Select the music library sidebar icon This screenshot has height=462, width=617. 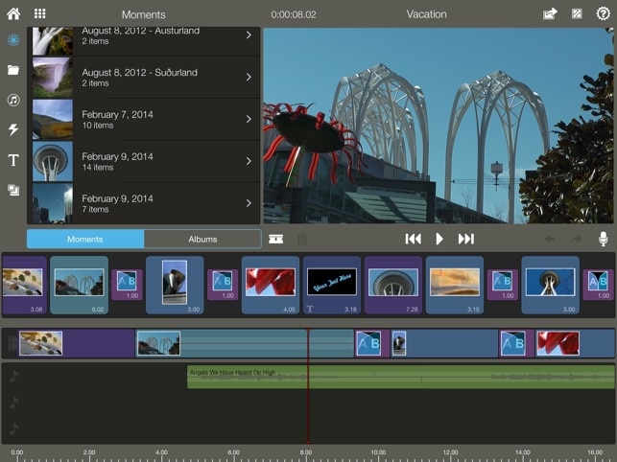click(13, 100)
